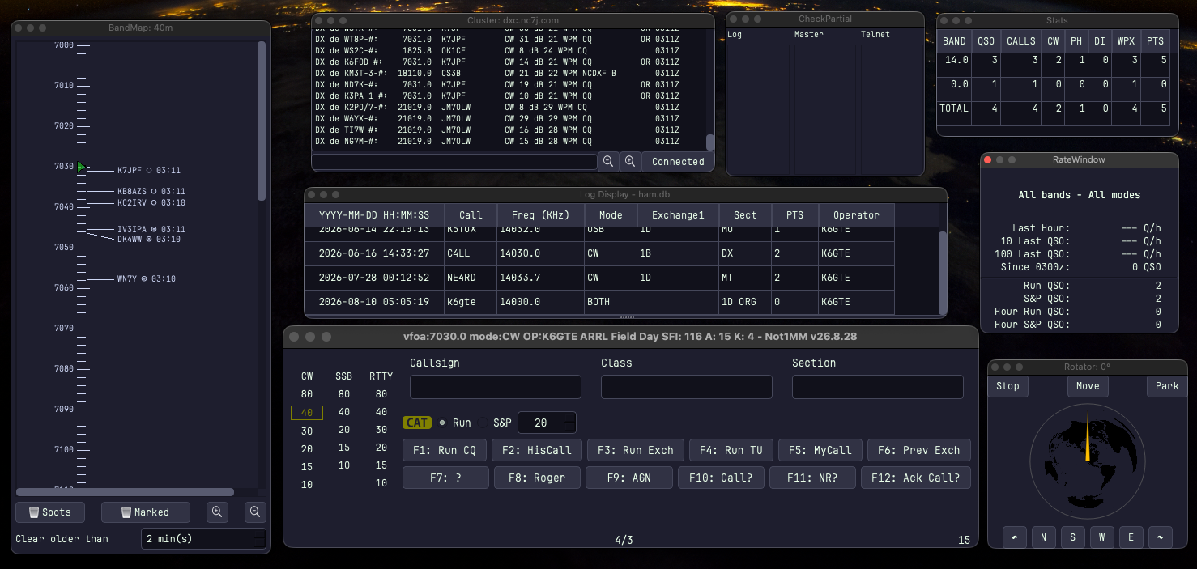Click the F5: MyCall macro button
Image resolution: width=1197 pixels, height=569 pixels.
[x=820, y=450]
